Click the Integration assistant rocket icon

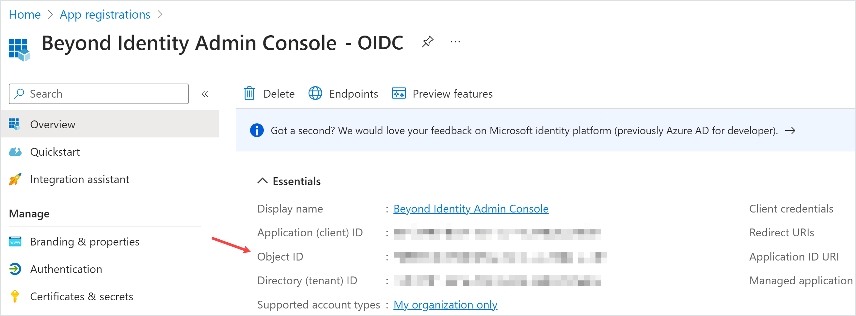tap(15, 180)
